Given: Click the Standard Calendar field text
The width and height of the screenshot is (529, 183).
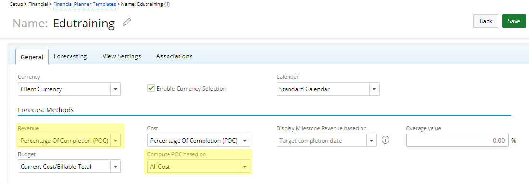Looking at the screenshot, I should (x=305, y=89).
